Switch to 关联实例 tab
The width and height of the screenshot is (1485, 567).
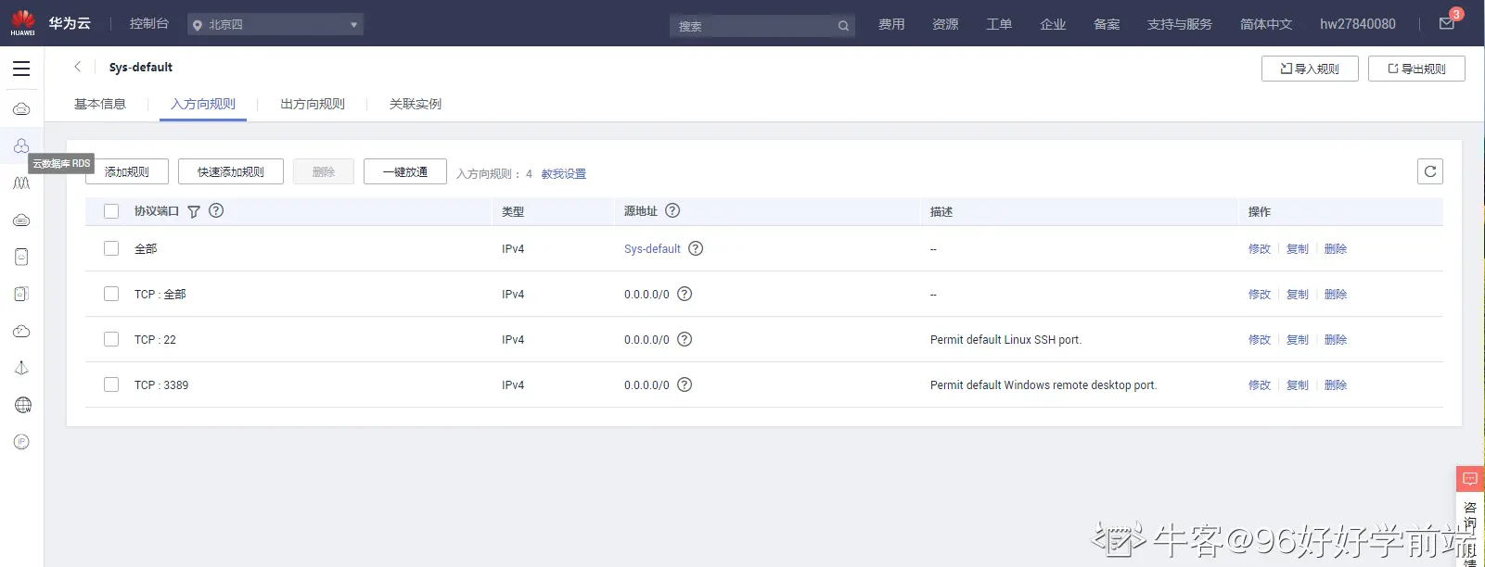coord(416,104)
